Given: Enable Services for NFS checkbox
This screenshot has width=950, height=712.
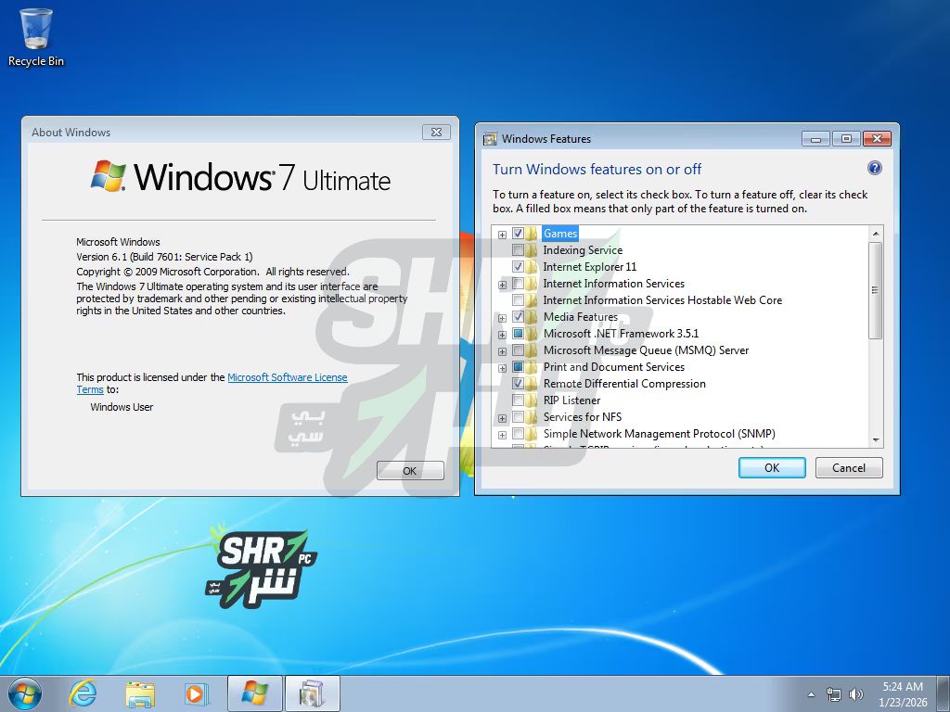Looking at the screenshot, I should (518, 416).
